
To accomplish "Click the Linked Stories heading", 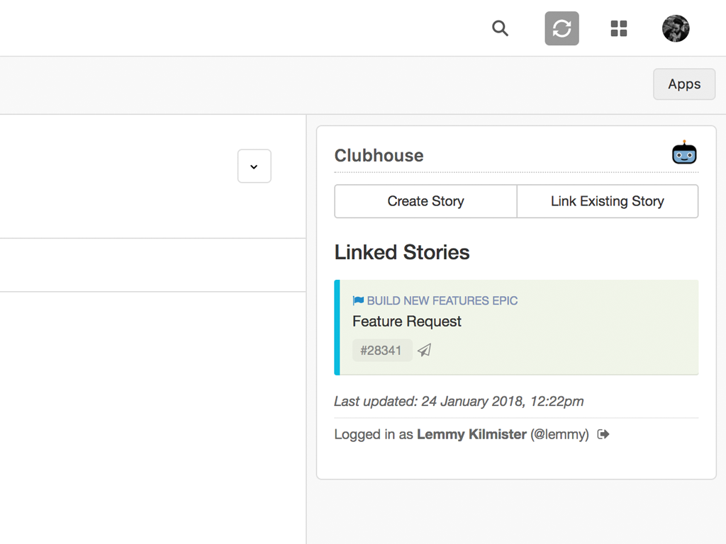I will (402, 253).
